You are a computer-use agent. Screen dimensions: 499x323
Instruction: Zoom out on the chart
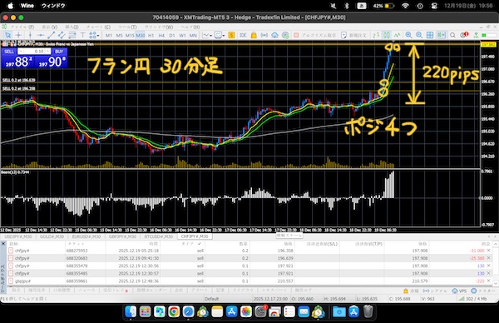(x=419, y=35)
